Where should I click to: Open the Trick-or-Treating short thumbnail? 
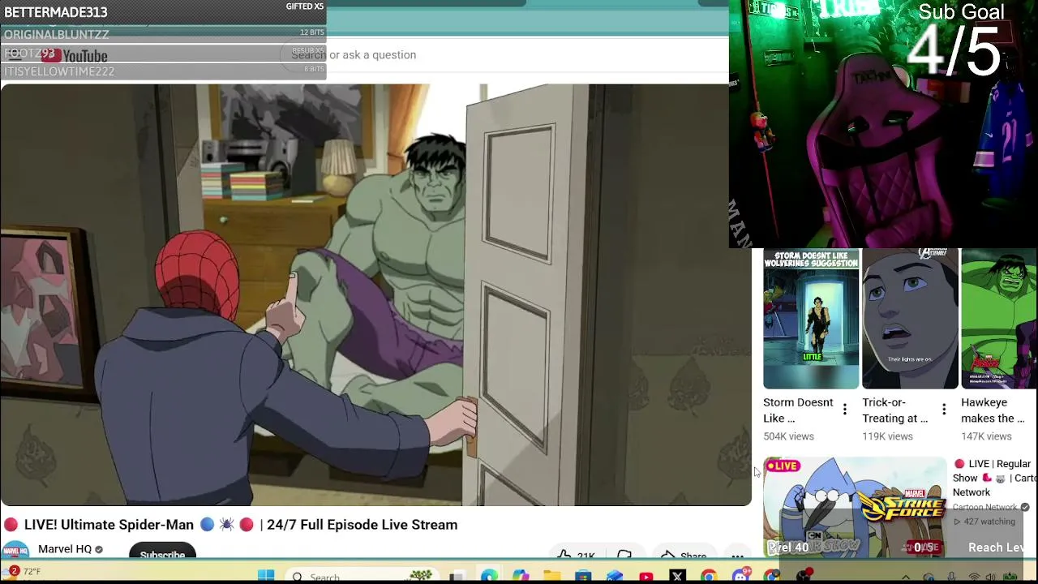[910, 319]
